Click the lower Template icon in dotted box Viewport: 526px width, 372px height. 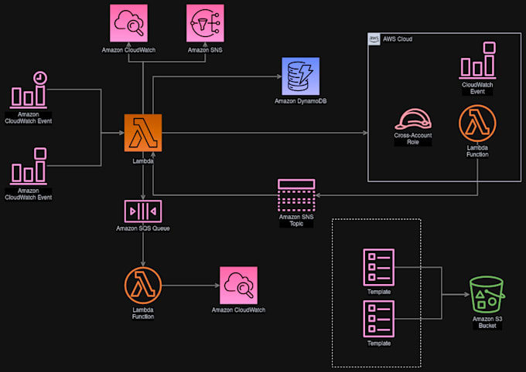pyautogui.click(x=379, y=319)
